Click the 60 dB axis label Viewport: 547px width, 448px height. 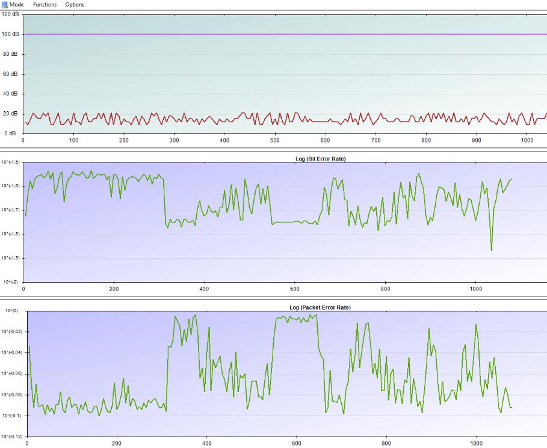[x=10, y=74]
